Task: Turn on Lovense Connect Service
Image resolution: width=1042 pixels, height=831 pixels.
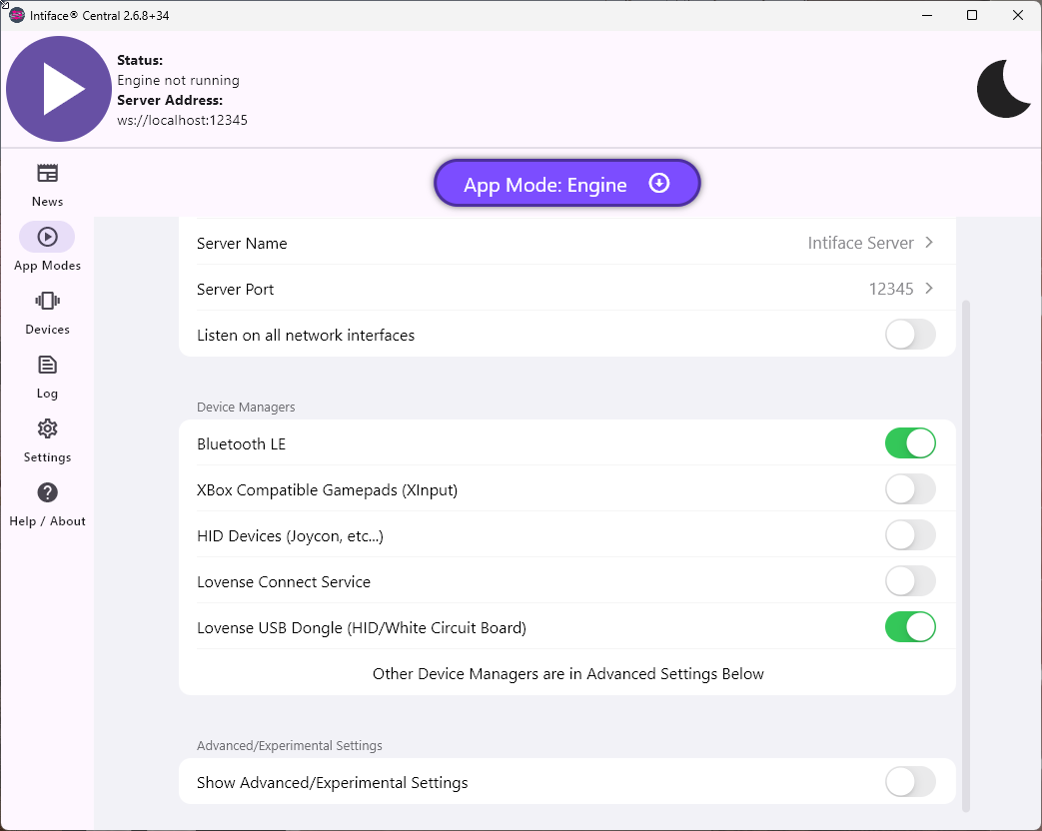Action: [910, 581]
